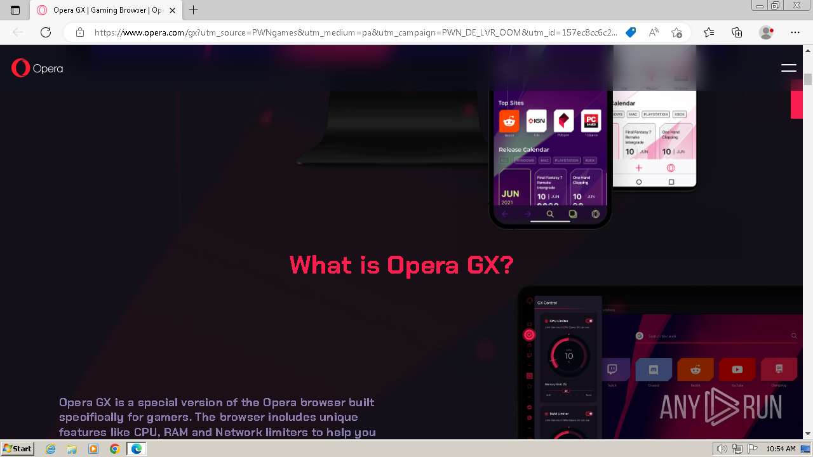Click the Reddit tile on phone mockup
The width and height of the screenshot is (813, 457).
point(509,121)
